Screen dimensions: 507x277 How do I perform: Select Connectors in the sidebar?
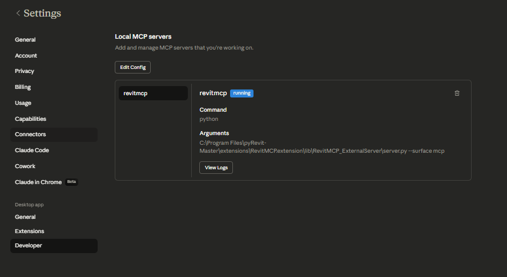coord(54,135)
